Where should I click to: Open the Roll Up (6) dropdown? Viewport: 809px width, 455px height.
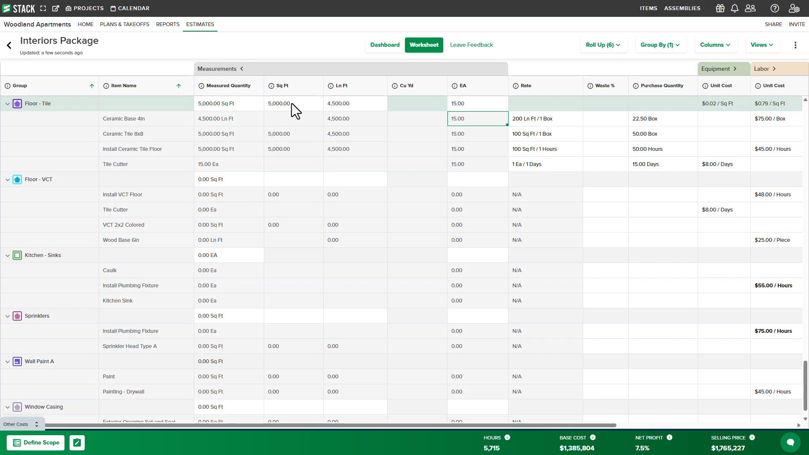603,45
